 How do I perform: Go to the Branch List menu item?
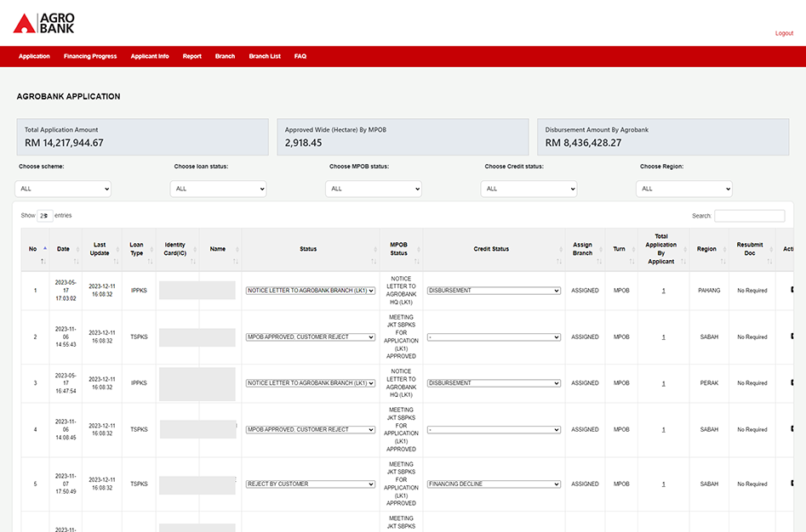click(264, 56)
